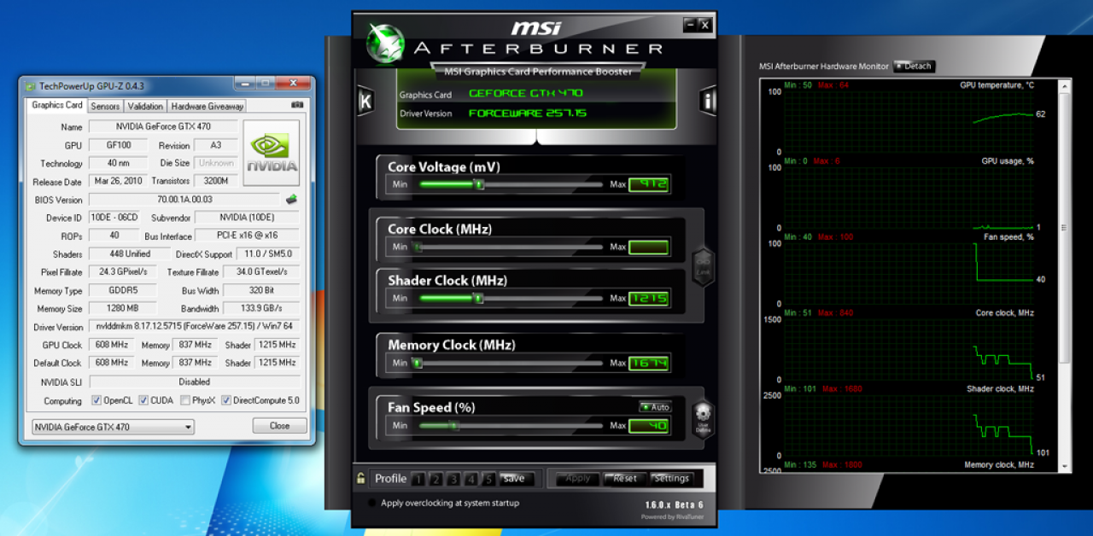This screenshot has width=1093, height=536.
Task: Toggle the profile lock padlock icon
Action: [x=361, y=479]
